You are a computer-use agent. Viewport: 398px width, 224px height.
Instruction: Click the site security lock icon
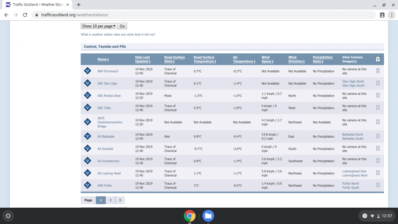[x=37, y=15]
